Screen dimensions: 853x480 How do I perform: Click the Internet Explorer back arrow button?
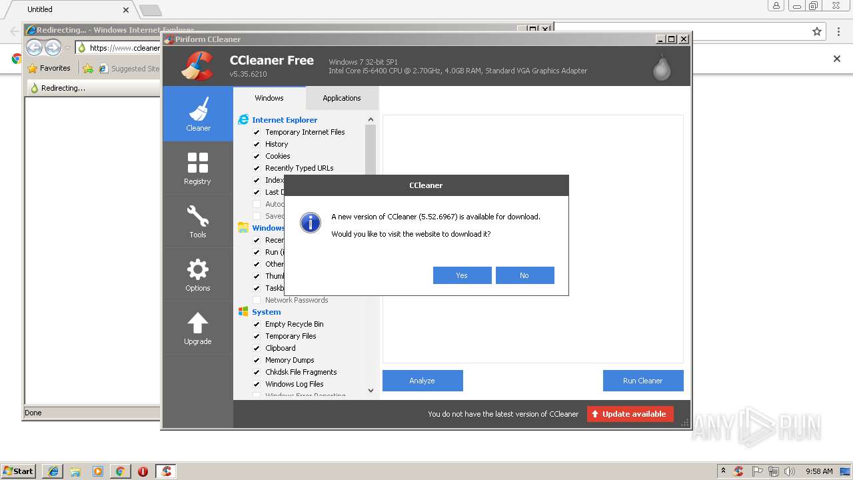click(x=35, y=47)
